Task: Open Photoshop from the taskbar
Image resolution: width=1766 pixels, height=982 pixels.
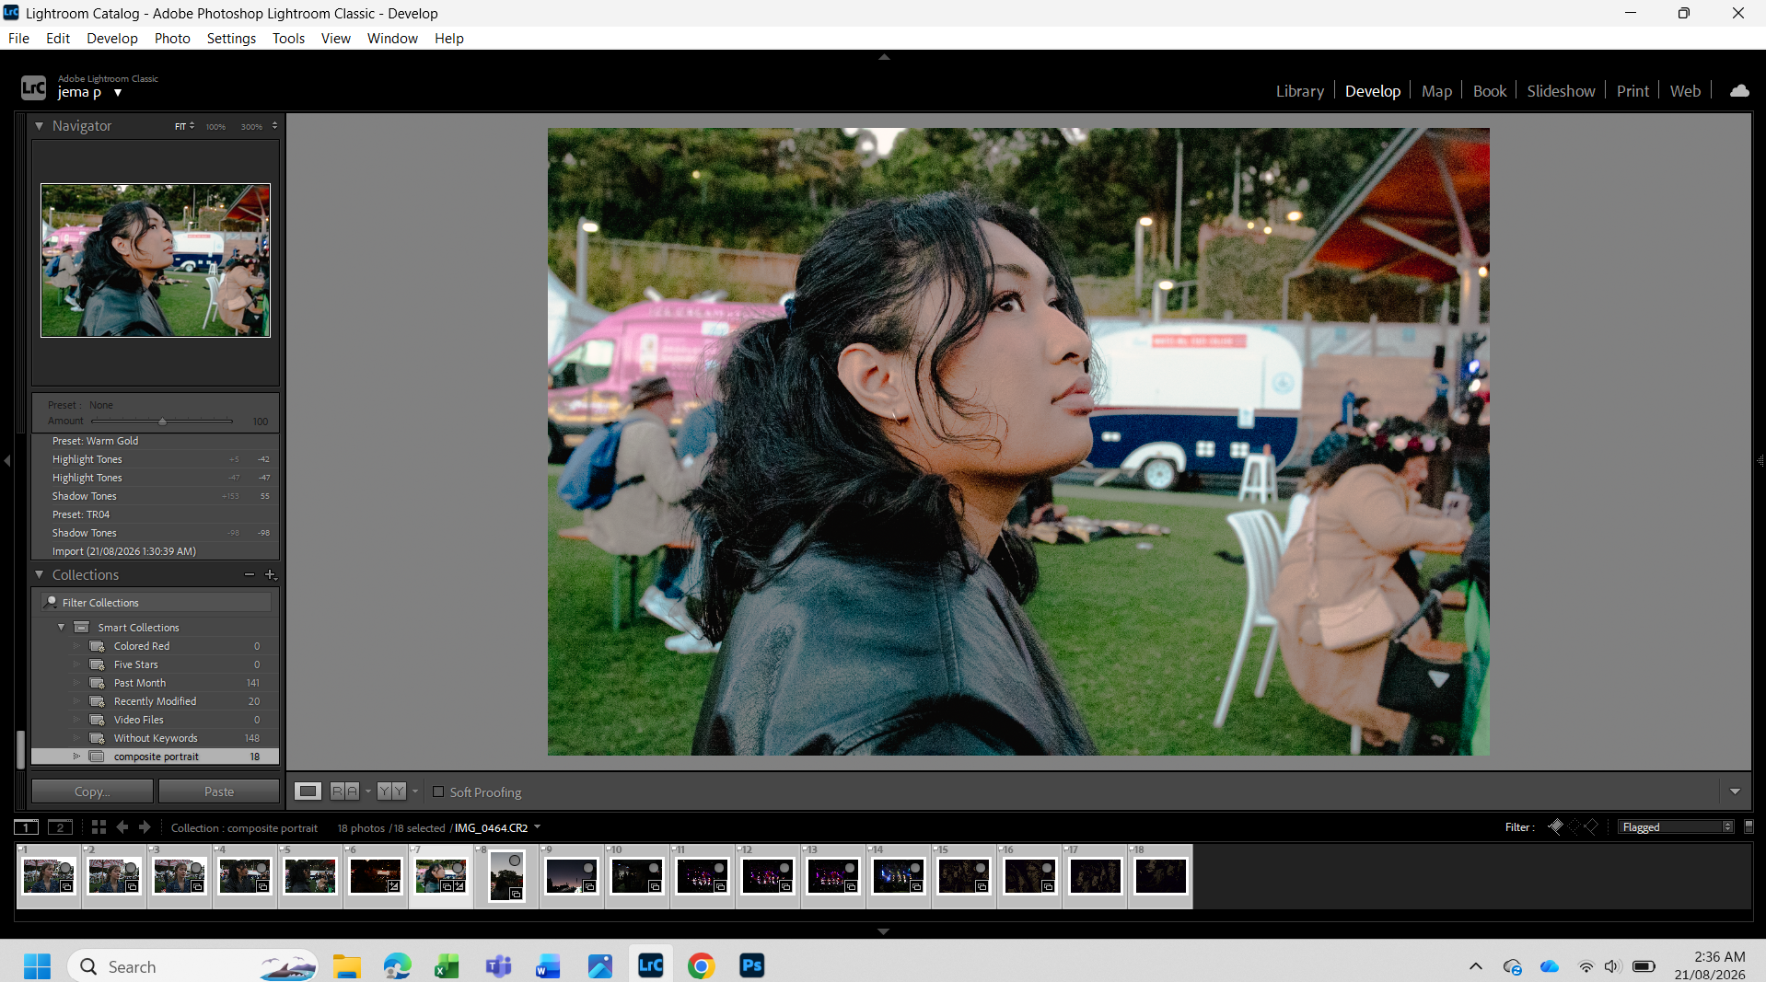Action: 752,965
